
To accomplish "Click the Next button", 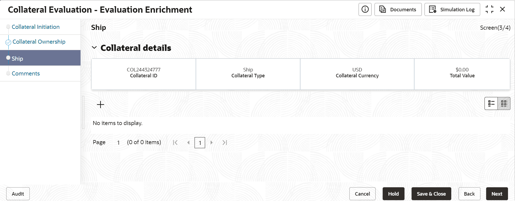I will [497, 194].
